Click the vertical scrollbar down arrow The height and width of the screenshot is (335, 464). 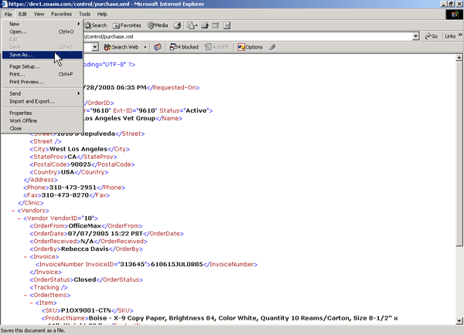tap(459, 320)
